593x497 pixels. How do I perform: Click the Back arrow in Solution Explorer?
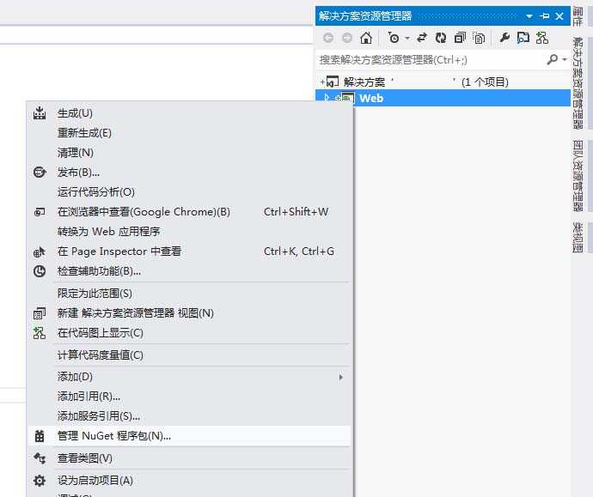tap(328, 38)
